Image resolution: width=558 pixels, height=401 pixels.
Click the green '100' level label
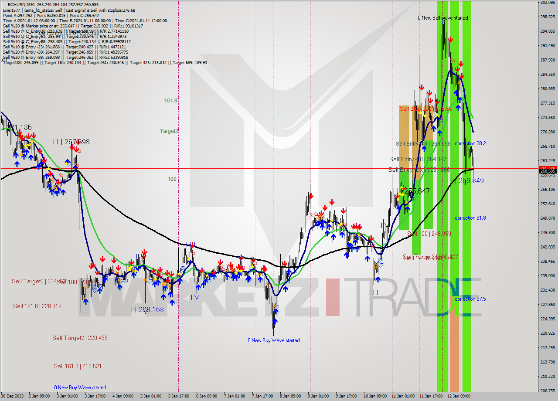click(172, 179)
